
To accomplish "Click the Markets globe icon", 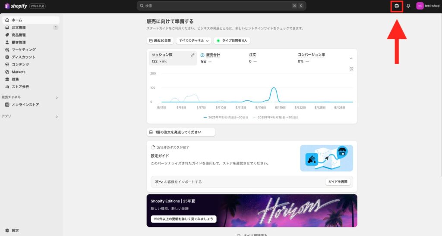I will pos(7,72).
